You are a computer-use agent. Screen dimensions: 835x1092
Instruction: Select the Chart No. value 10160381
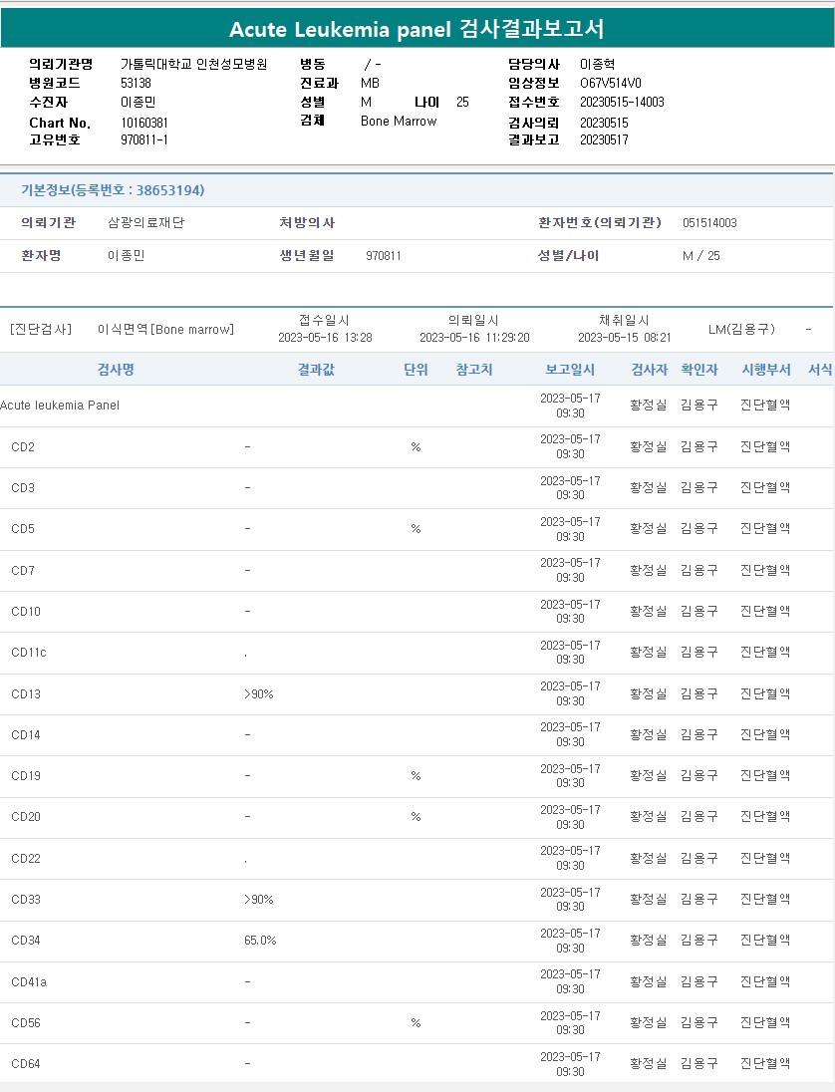tap(144, 123)
